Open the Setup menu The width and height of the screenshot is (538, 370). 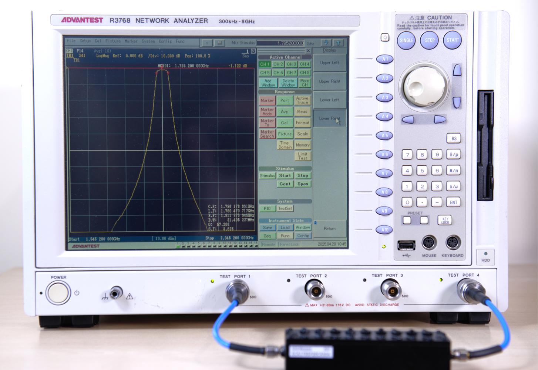click(x=85, y=41)
